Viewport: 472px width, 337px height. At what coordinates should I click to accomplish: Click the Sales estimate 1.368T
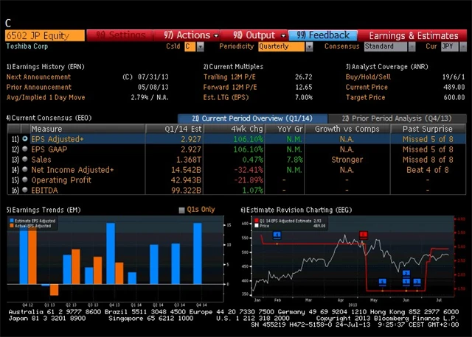(x=189, y=160)
